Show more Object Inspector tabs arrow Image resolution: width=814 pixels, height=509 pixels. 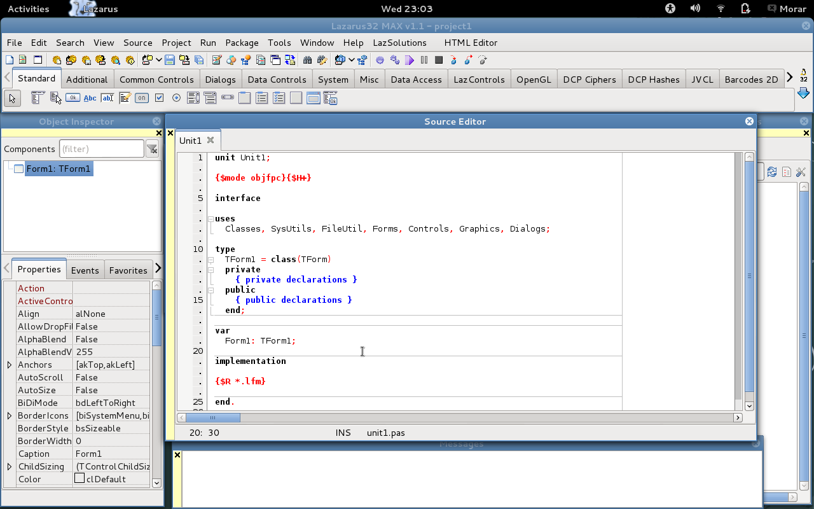tap(158, 268)
